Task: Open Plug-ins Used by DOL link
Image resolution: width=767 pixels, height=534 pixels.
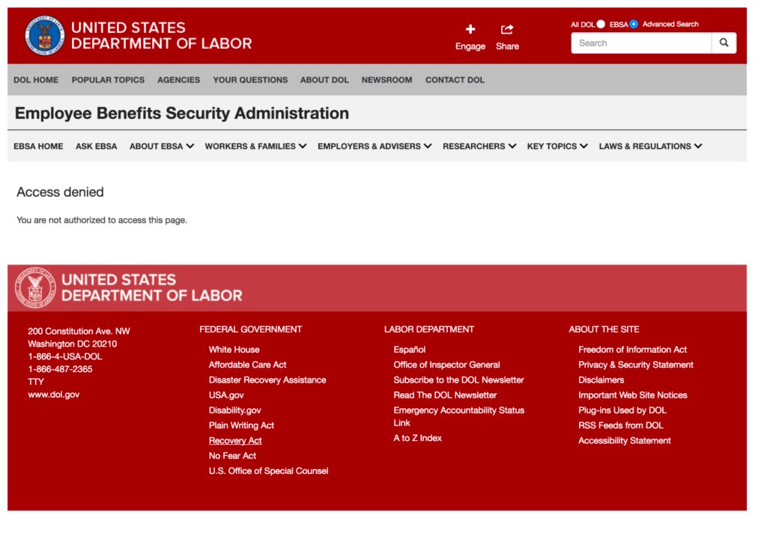Action: (622, 410)
